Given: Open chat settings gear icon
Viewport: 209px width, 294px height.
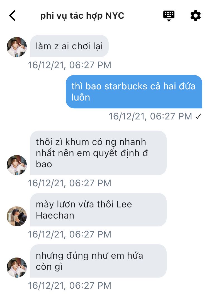Looking at the screenshot, I should click(x=196, y=16).
